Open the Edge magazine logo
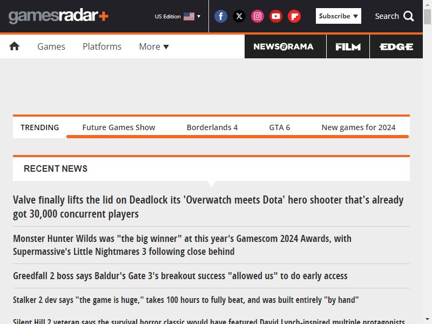This screenshot has height=324, width=432. 396,46
